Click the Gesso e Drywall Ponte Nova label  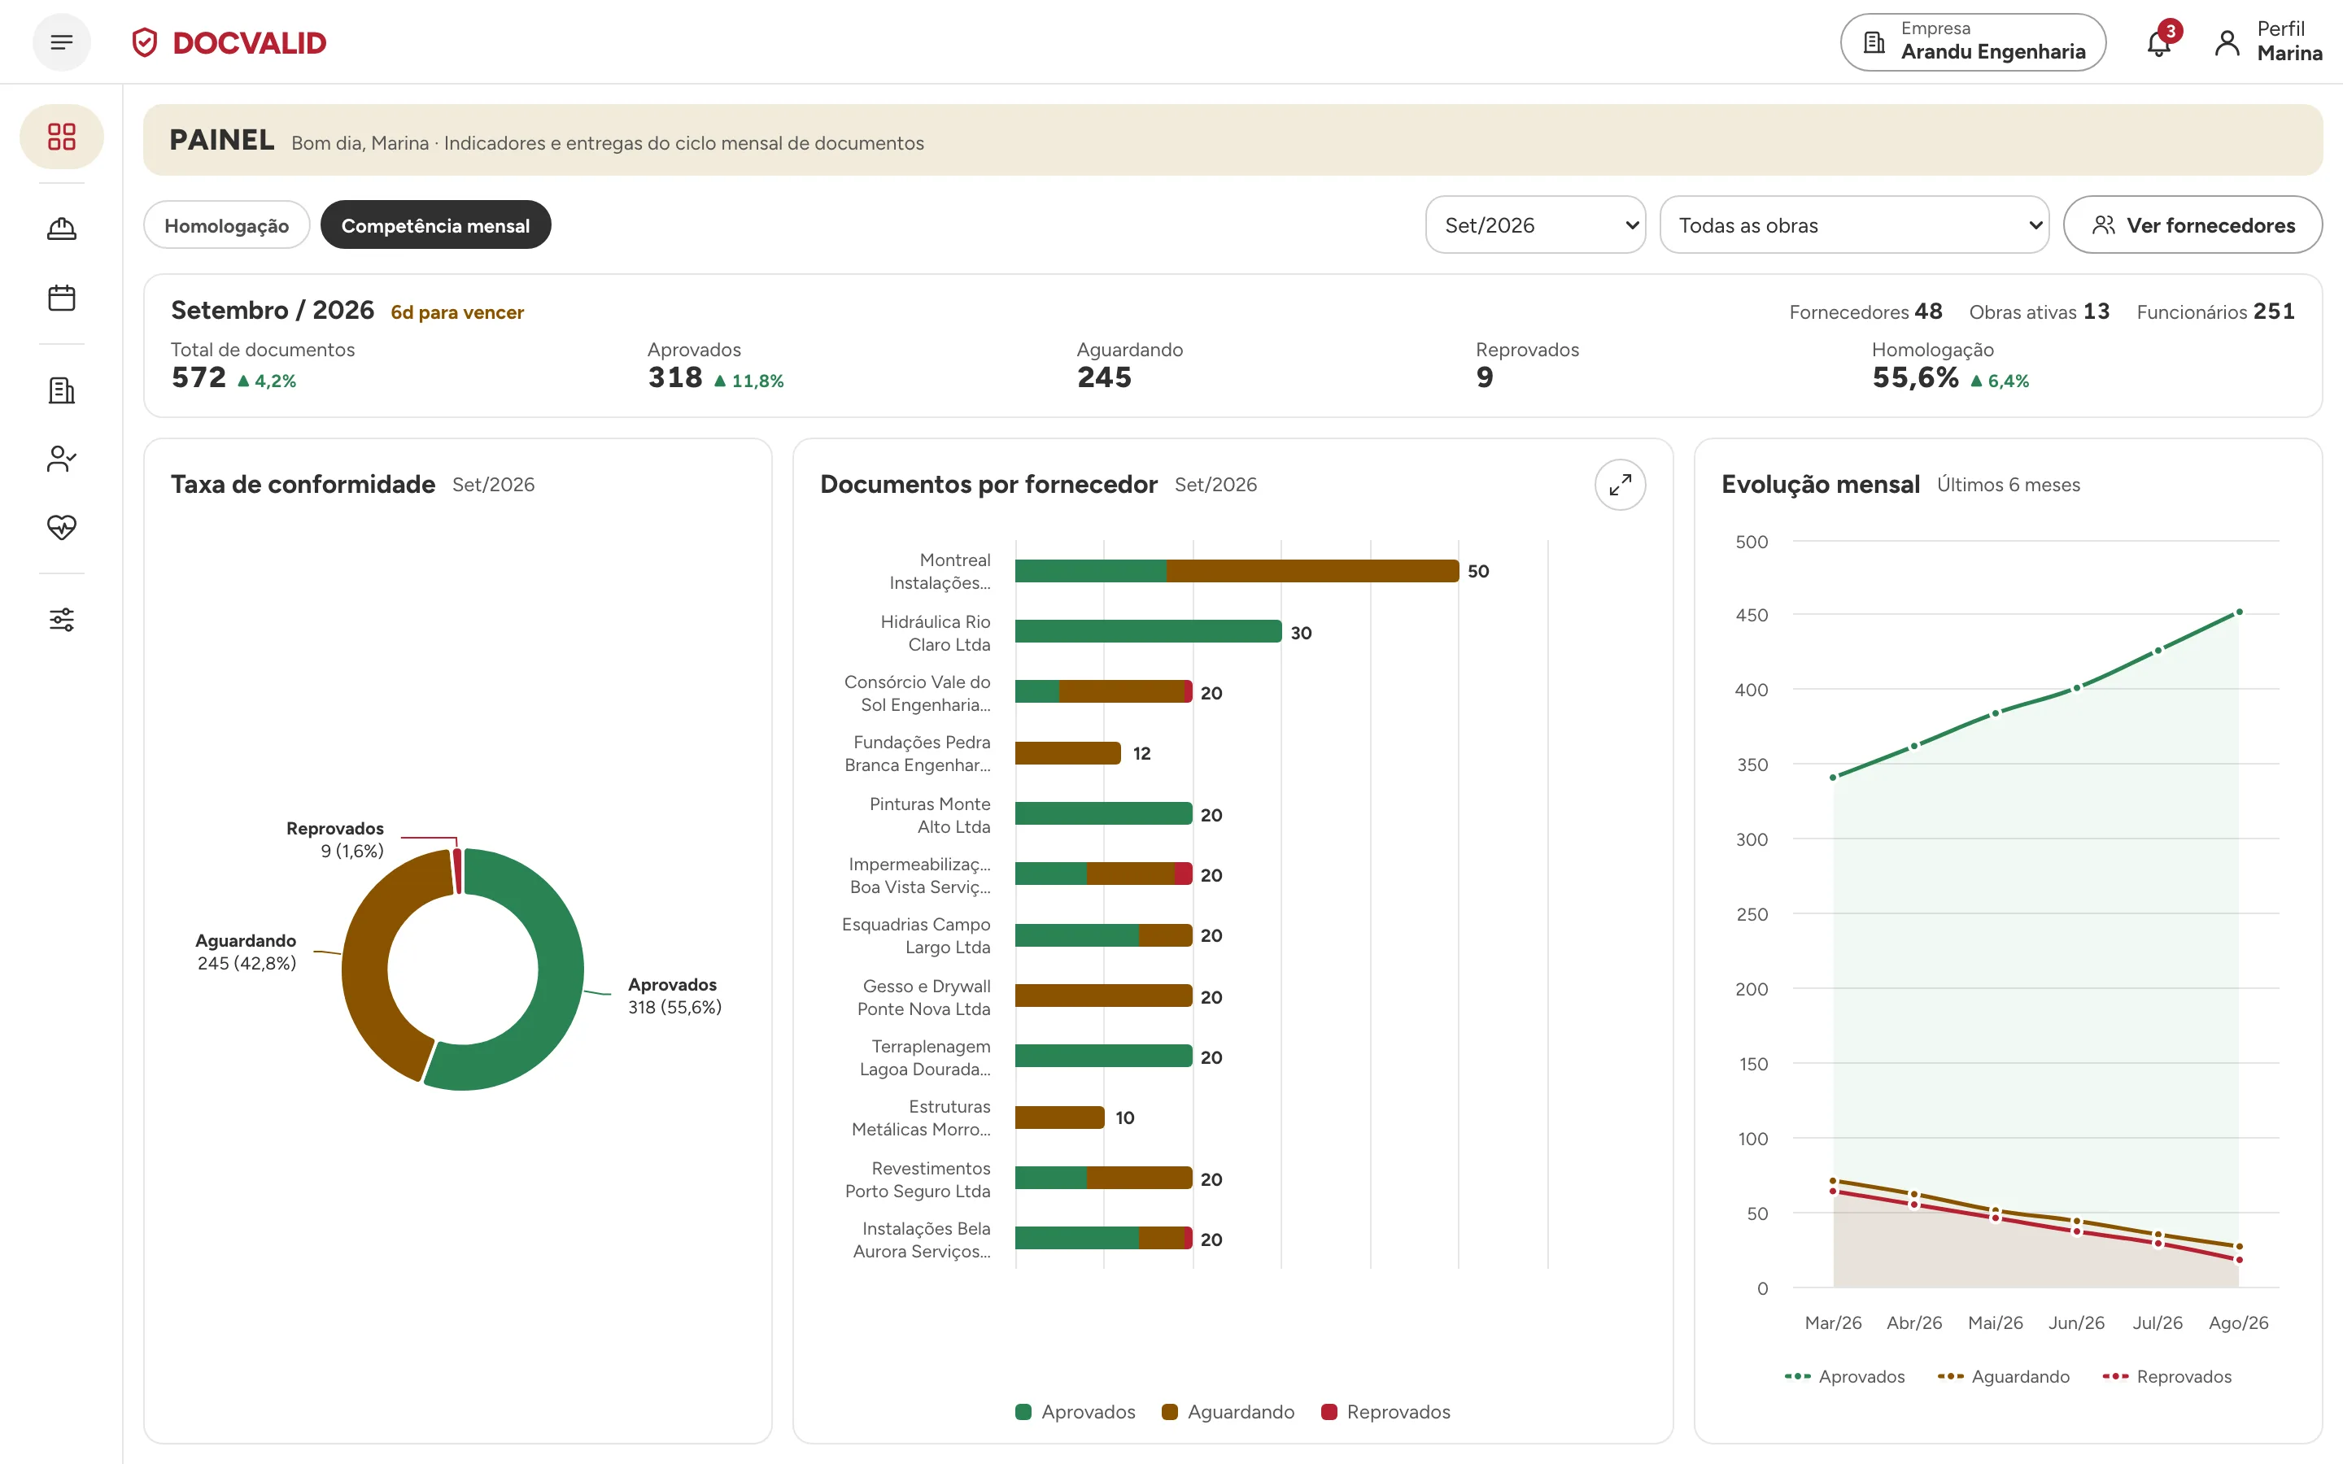[x=923, y=997]
